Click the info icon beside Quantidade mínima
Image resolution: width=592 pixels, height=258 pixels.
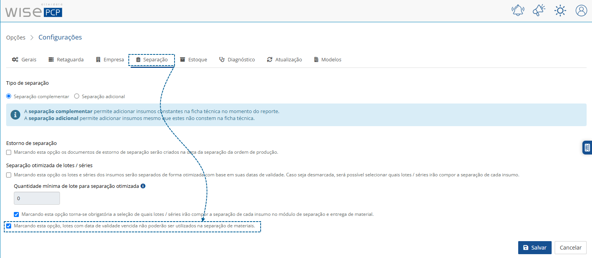click(x=143, y=186)
